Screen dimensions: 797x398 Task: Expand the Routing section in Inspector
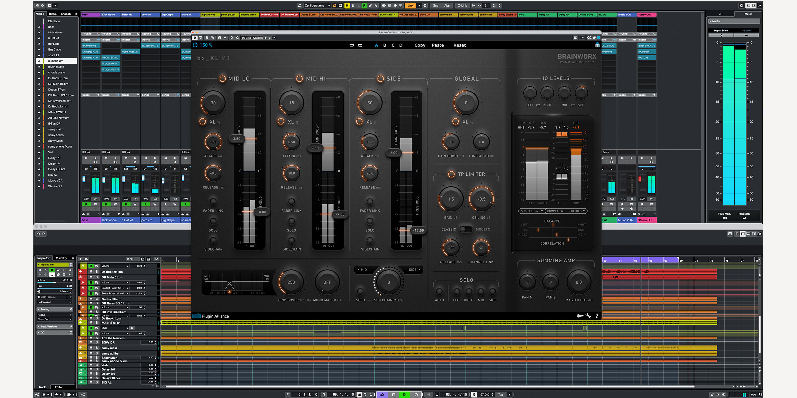point(55,309)
